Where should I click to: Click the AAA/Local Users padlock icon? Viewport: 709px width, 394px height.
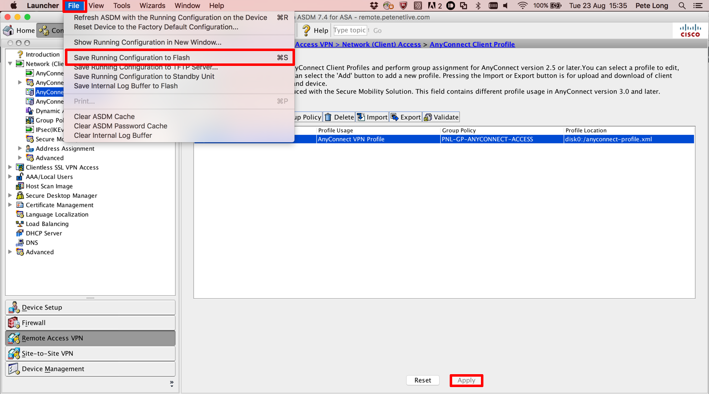[x=20, y=177]
